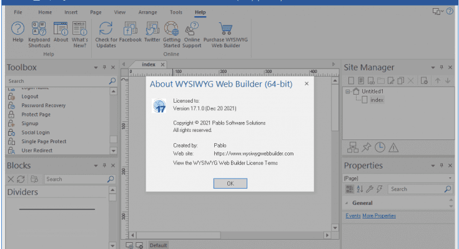Open the File menu
The image size is (459, 249).
(18, 12)
